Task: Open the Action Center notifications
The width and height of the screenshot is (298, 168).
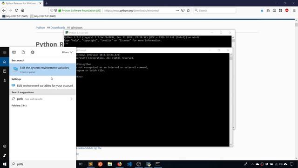Action: (292, 164)
